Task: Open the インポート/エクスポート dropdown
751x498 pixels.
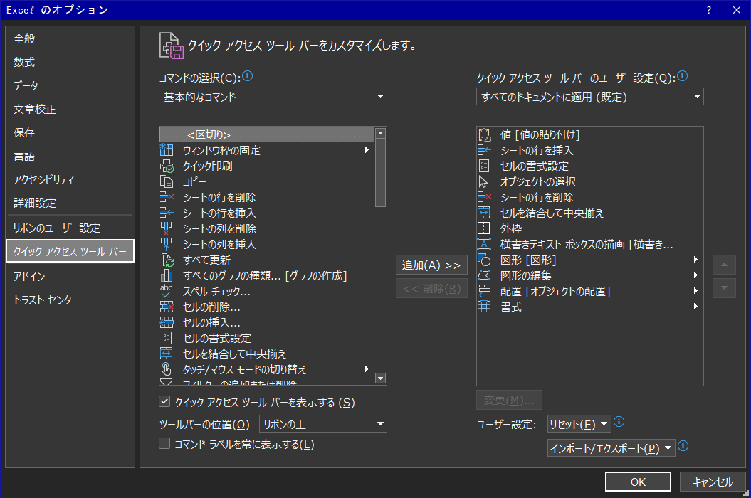Action: point(611,448)
